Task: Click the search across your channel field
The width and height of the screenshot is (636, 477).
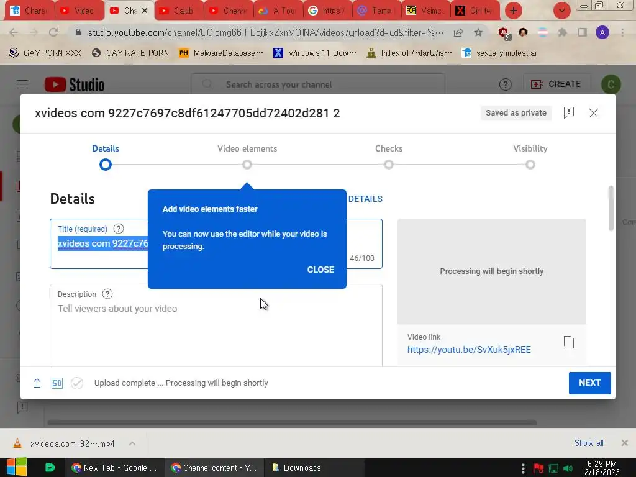Action: (x=318, y=84)
